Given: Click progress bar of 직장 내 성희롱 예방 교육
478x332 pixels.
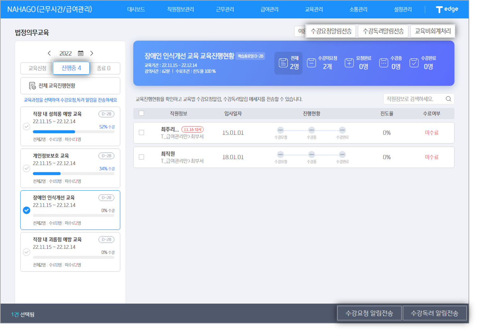Looking at the screenshot, I should coord(73,132).
